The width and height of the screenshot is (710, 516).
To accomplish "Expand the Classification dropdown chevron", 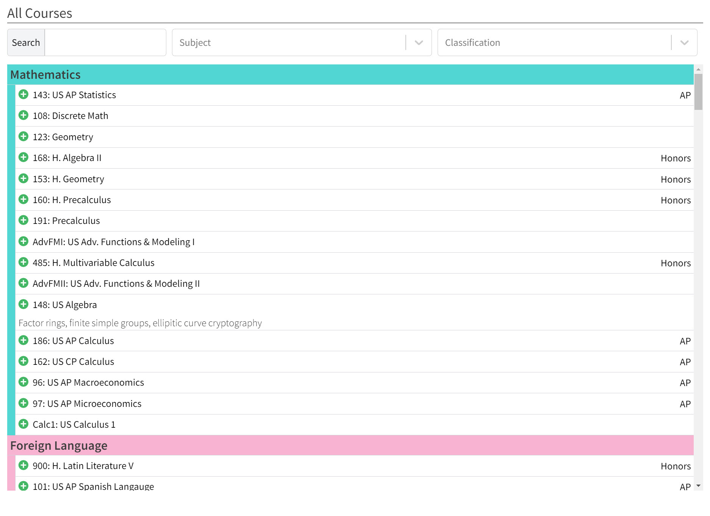I will click(684, 43).
